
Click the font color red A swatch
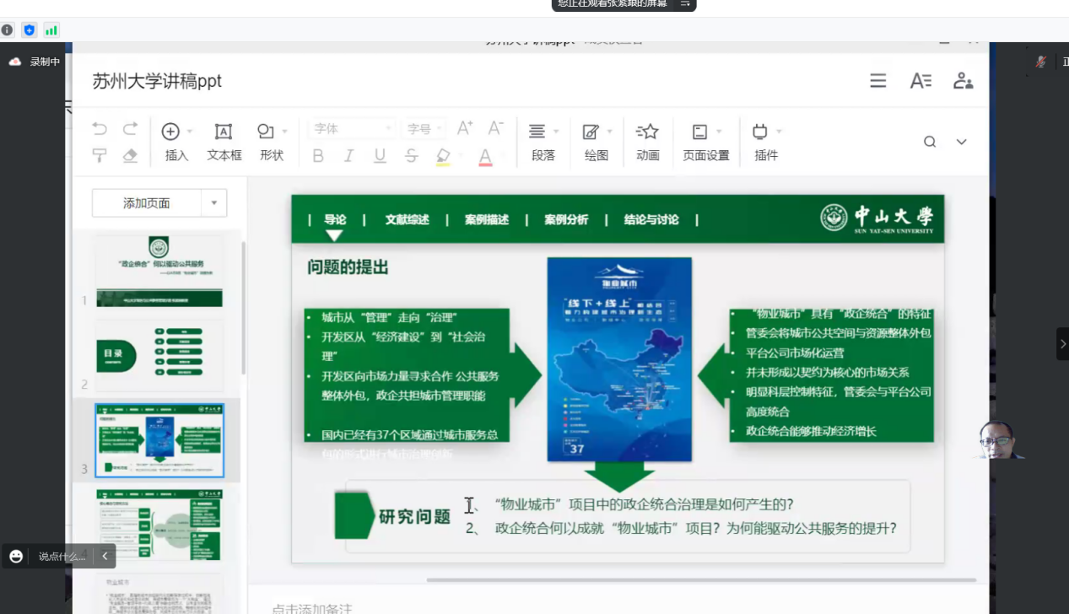tap(485, 156)
